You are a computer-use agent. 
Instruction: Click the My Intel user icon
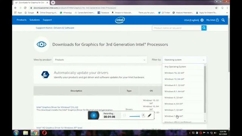click(x=217, y=20)
